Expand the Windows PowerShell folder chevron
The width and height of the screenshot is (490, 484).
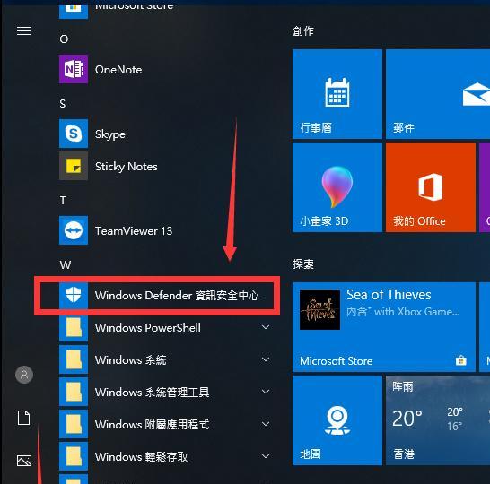[x=266, y=327]
